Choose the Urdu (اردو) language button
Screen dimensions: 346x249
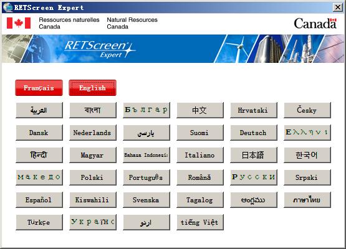[147, 222]
